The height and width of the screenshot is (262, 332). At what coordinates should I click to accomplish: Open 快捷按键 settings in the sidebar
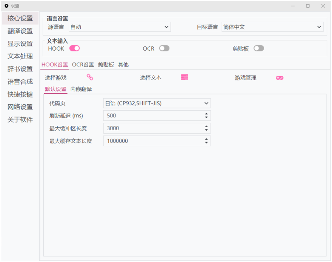point(20,94)
